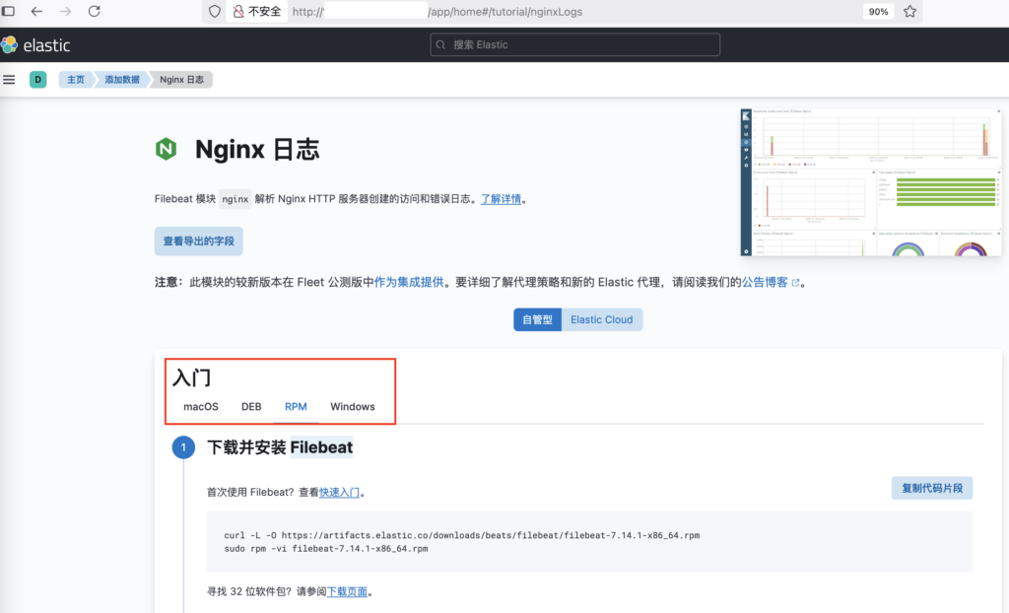1009x613 pixels.
Task: Click the 下载并安装 Filebeat heading
Action: (x=280, y=447)
